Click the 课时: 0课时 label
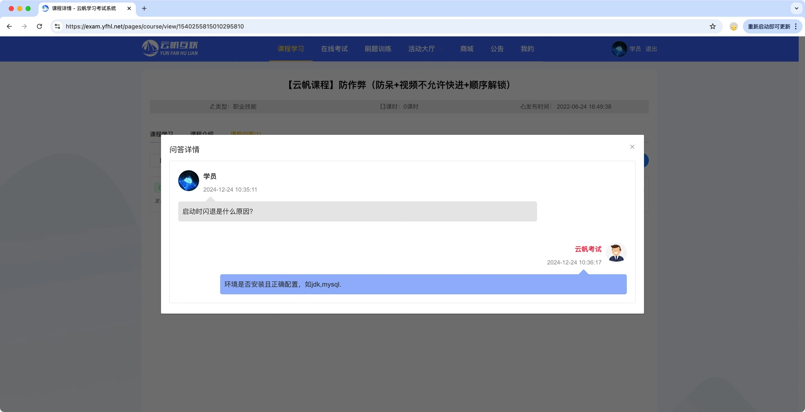The height and width of the screenshot is (412, 805). pyautogui.click(x=399, y=107)
